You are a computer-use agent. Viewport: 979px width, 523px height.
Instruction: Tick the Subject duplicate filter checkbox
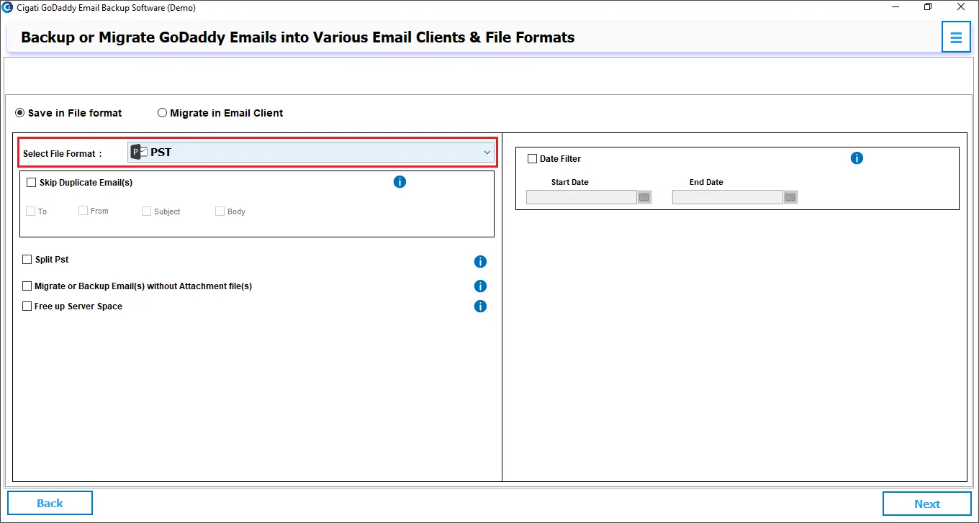(146, 212)
